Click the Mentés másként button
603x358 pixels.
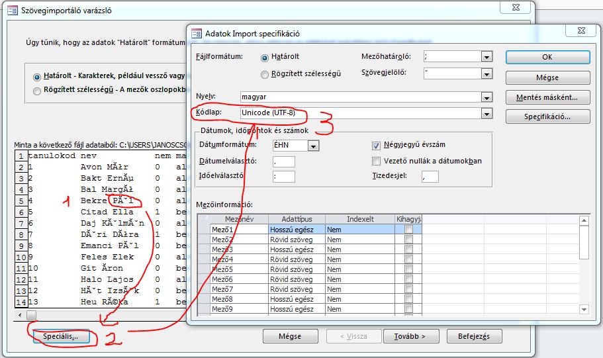[x=547, y=98]
